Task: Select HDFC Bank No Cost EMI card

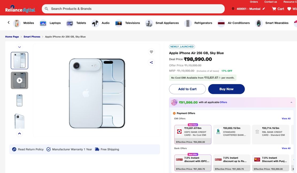Action: 193,134
